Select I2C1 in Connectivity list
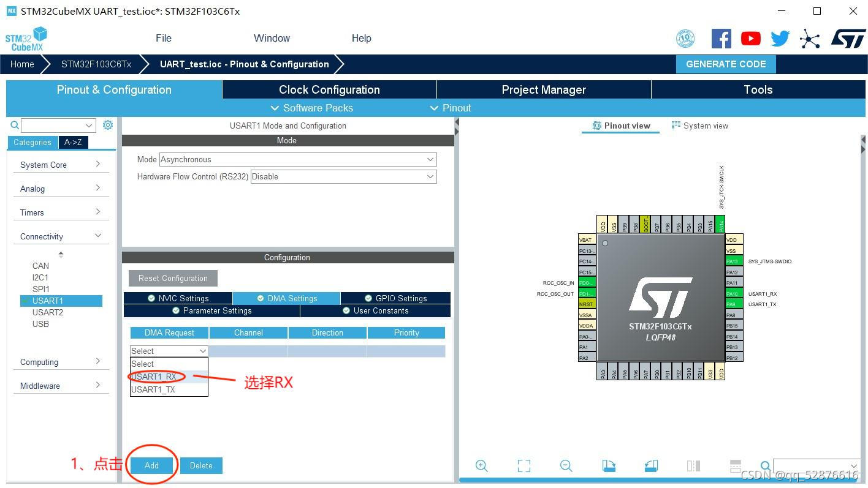Viewport: 868px width, 488px height. 40,277
